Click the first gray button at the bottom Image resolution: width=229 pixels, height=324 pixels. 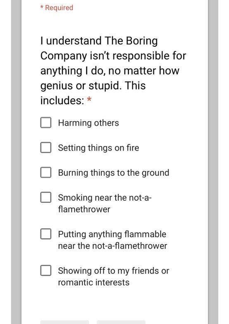click(x=64, y=322)
